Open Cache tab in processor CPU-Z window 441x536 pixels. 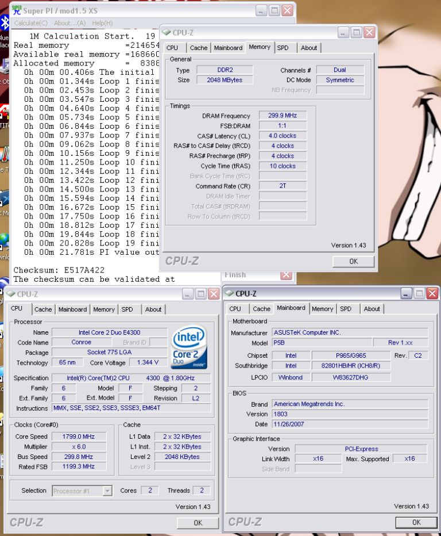coord(43,309)
